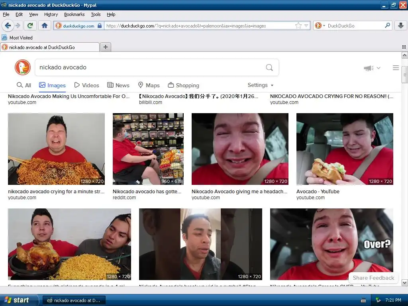Click the address bar URL text
408x306 pixels.
tap(186, 26)
